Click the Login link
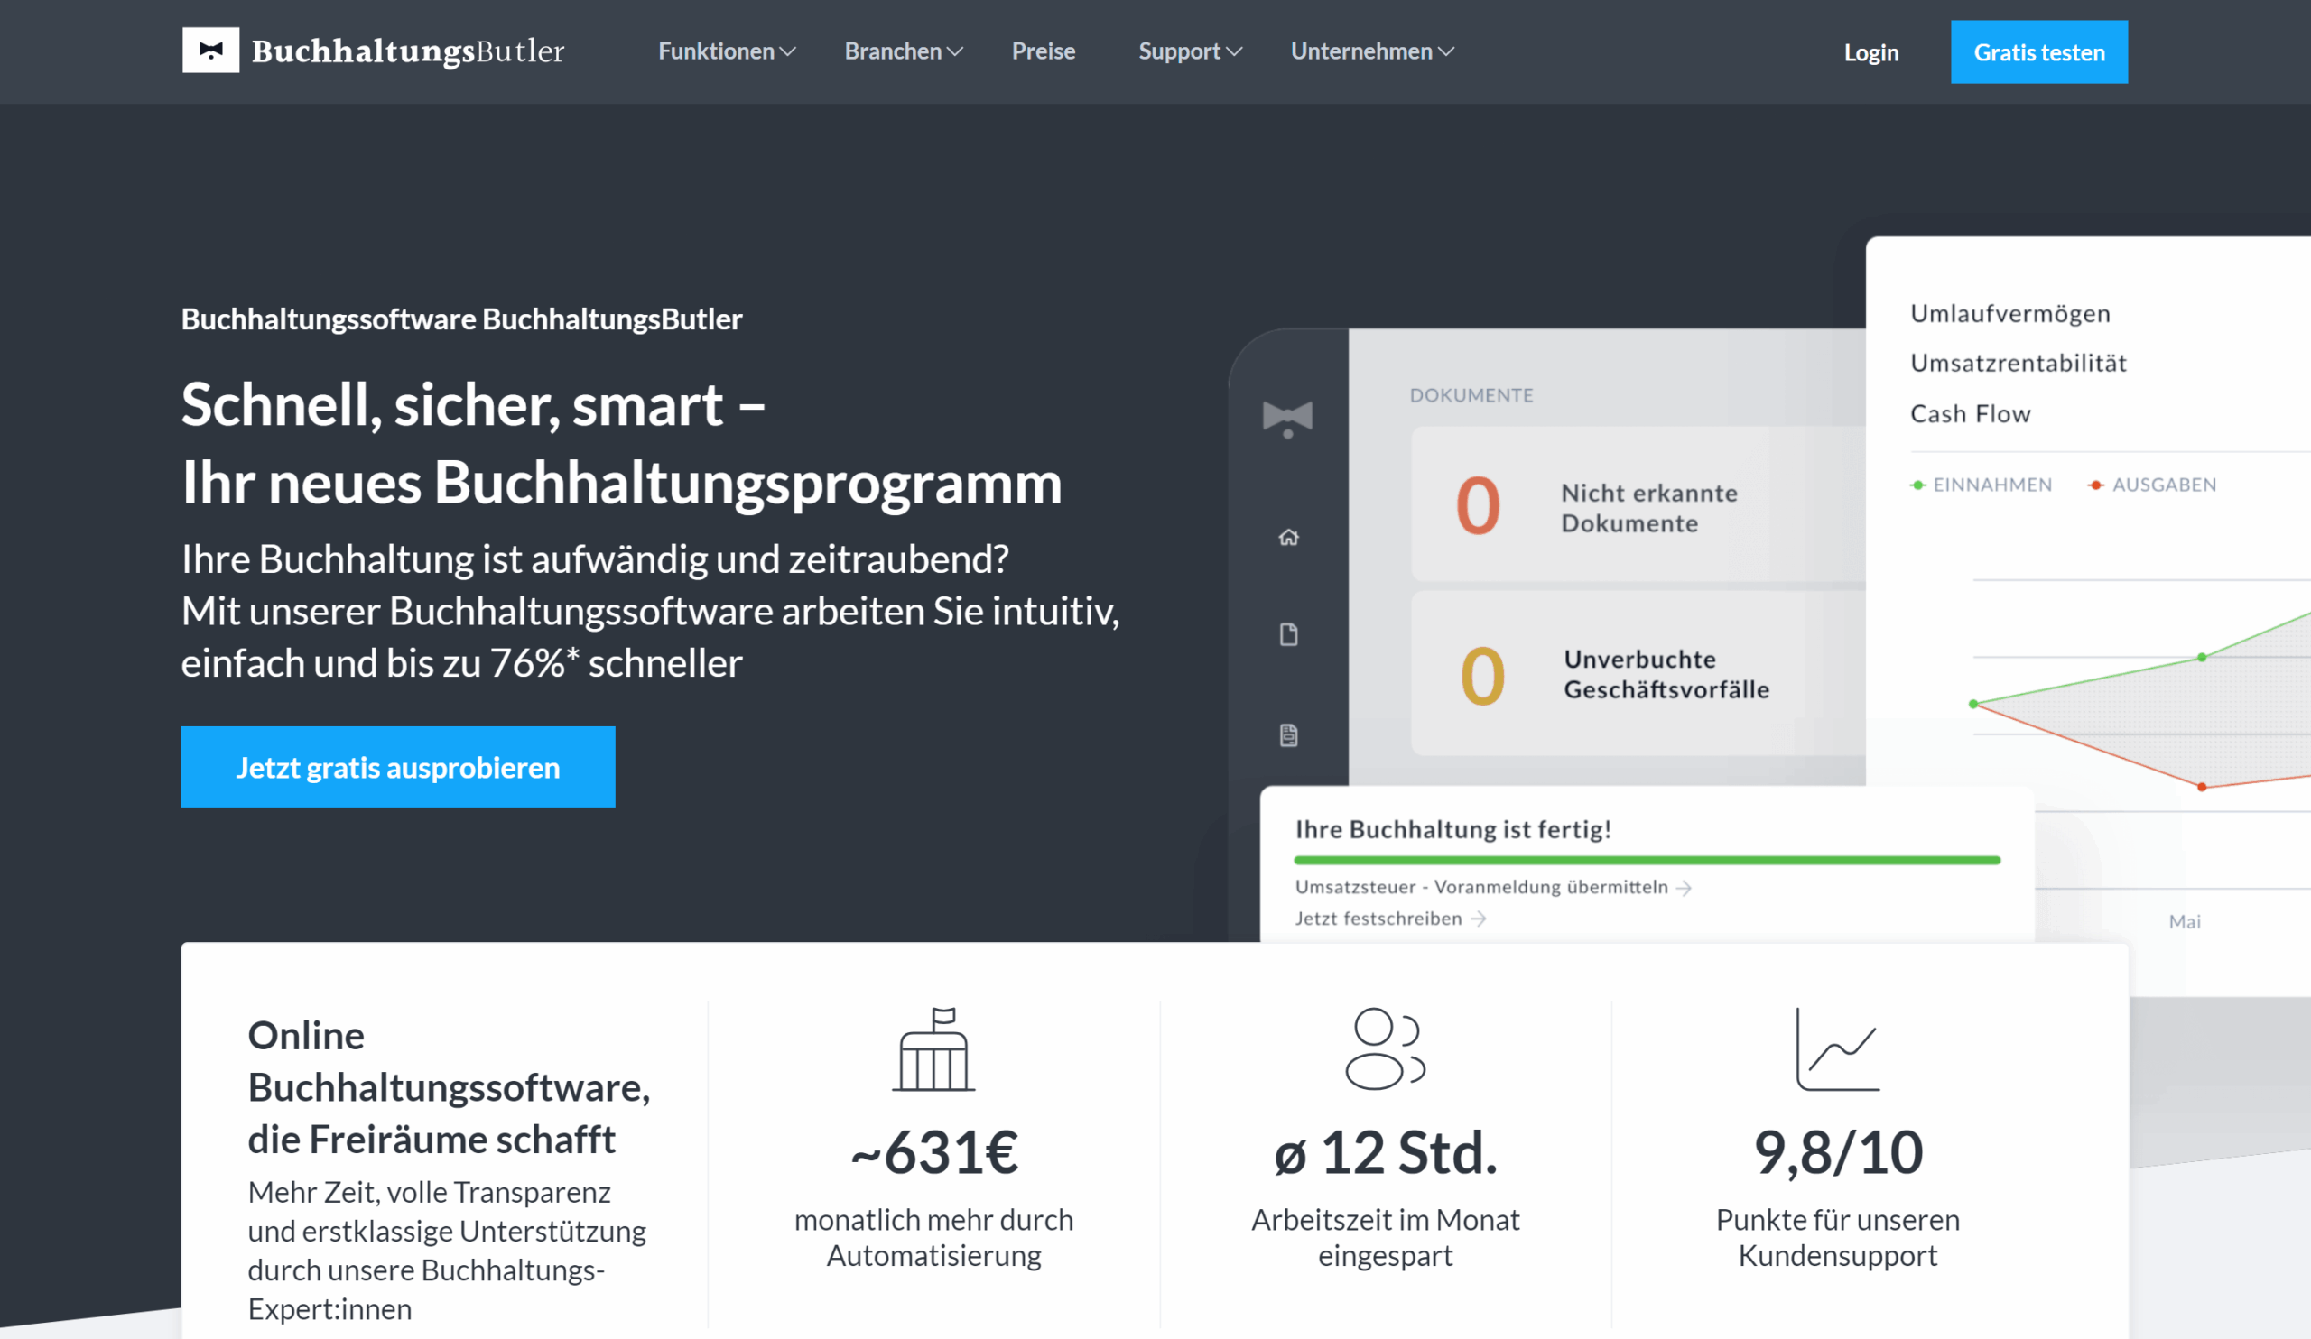Viewport: 2311px width, 1339px height. [1870, 52]
